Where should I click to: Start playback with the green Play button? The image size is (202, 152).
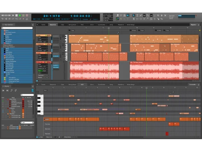point(20,15)
